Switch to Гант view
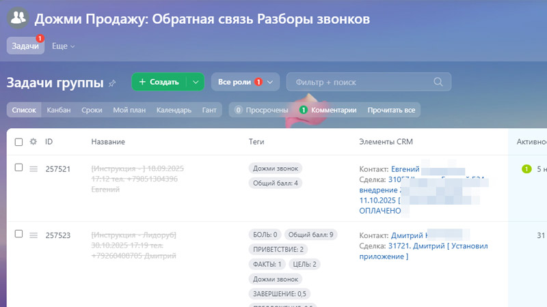547x307 pixels. (x=209, y=110)
